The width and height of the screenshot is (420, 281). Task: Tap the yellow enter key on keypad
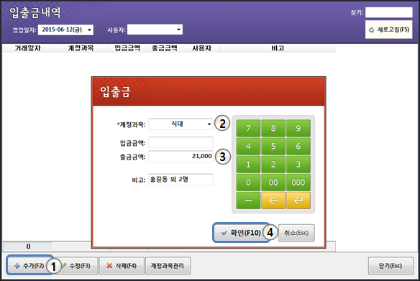click(x=298, y=201)
